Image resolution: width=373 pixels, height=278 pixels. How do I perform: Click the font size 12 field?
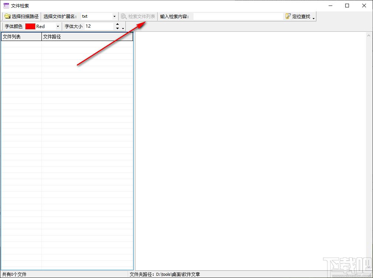pos(98,27)
